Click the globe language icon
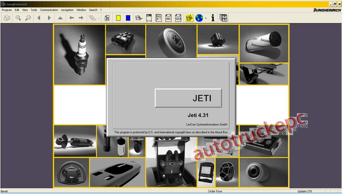342x194 pixels. (199, 18)
